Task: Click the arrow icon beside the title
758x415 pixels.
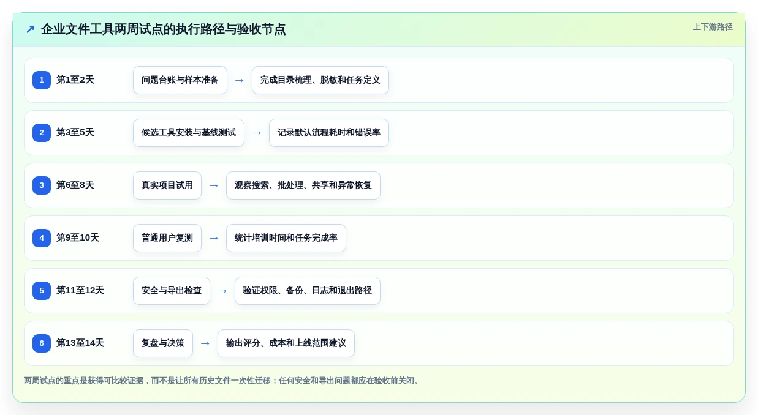Action: tap(30, 29)
